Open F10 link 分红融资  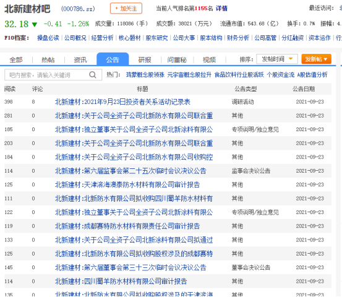coord(293,38)
